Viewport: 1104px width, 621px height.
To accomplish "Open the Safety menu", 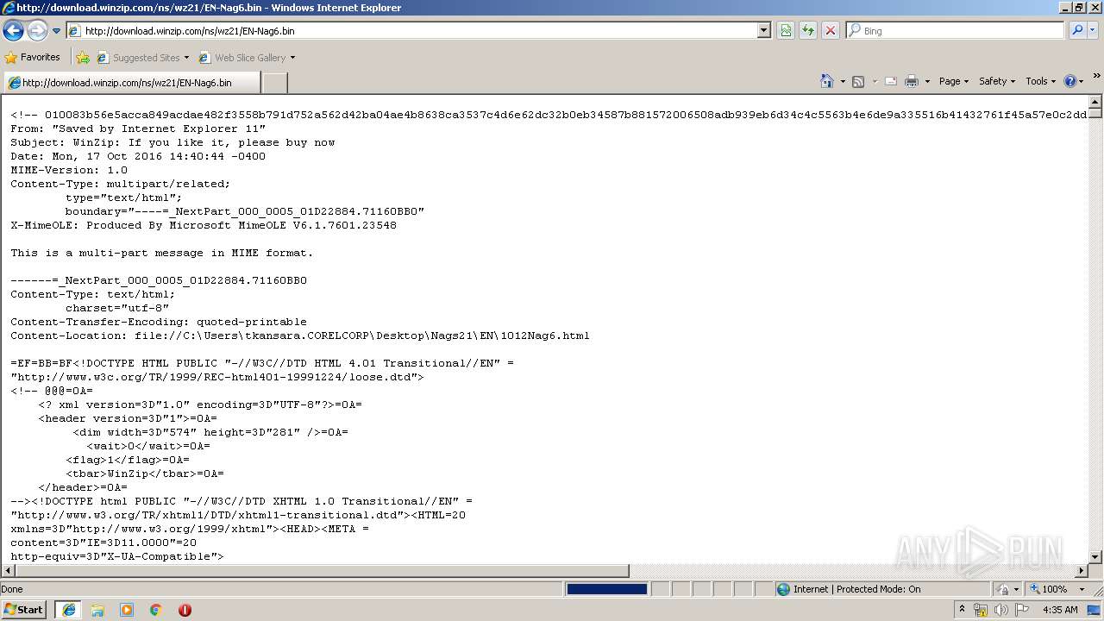I will [x=997, y=81].
